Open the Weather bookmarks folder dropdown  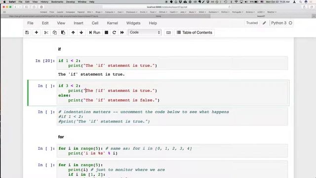click(272, 12)
